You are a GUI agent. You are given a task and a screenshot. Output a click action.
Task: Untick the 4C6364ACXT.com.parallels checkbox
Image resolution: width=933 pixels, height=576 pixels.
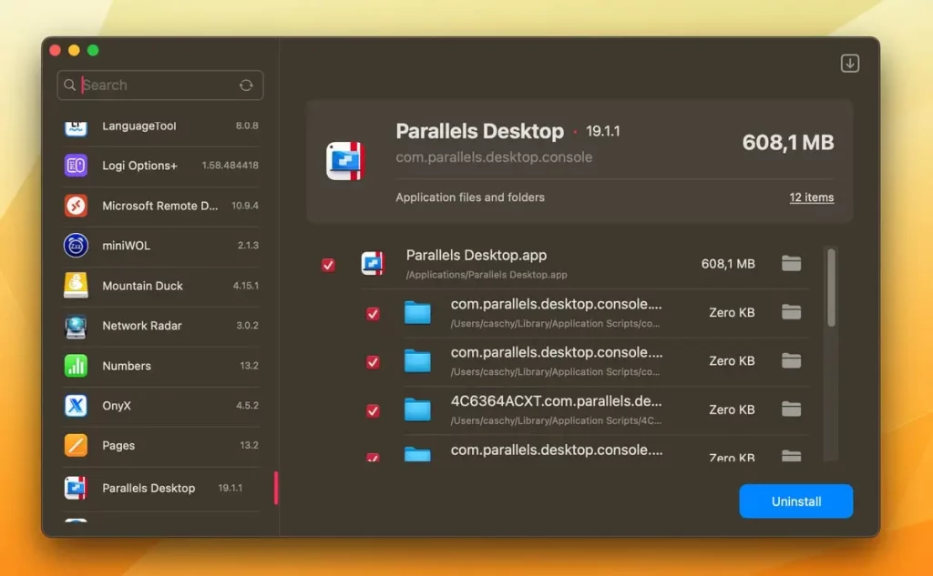click(x=373, y=410)
